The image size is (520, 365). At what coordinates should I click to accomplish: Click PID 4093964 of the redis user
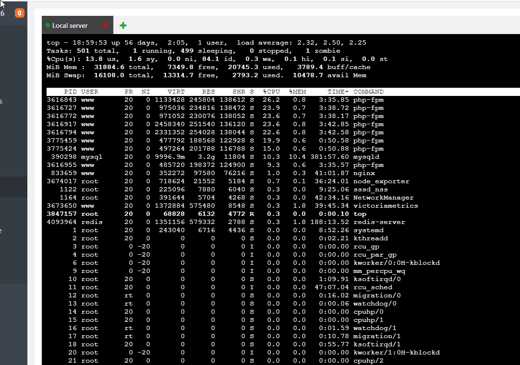click(61, 222)
